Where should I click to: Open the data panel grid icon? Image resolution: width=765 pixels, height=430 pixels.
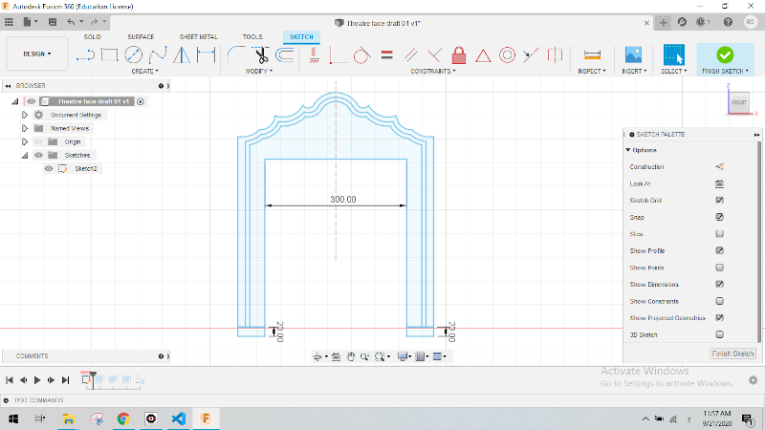click(x=9, y=22)
